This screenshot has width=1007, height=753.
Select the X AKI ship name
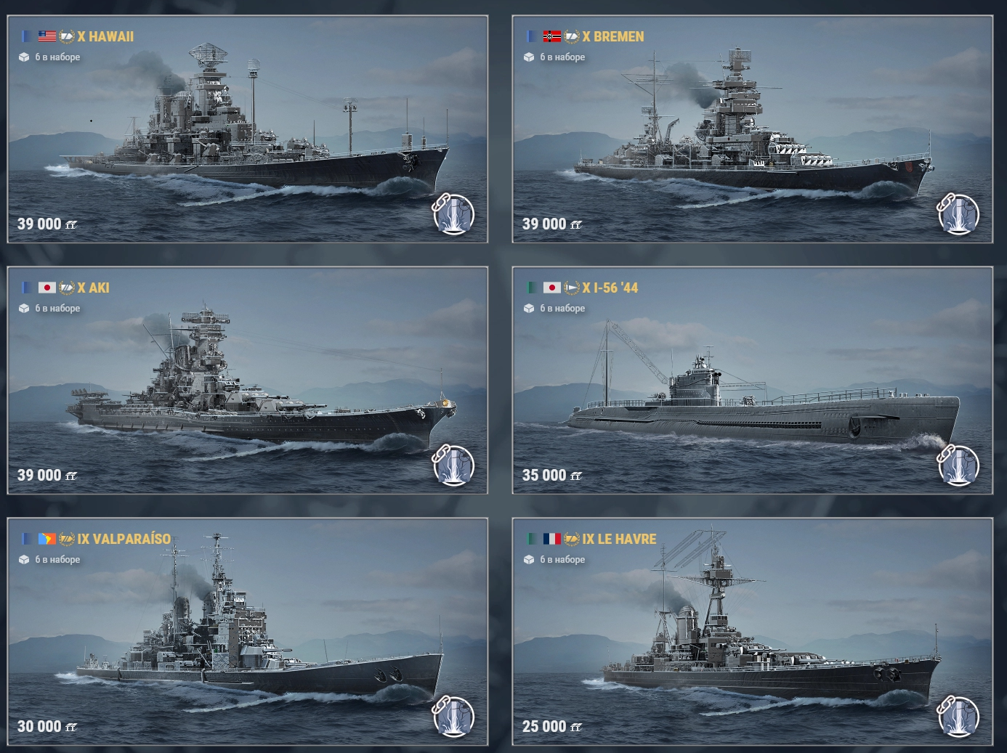(x=94, y=288)
